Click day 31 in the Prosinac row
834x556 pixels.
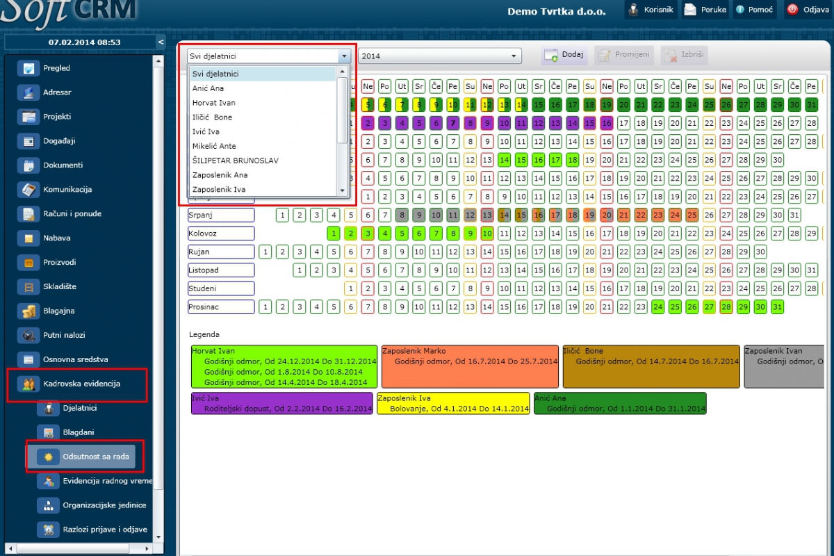[x=778, y=306]
